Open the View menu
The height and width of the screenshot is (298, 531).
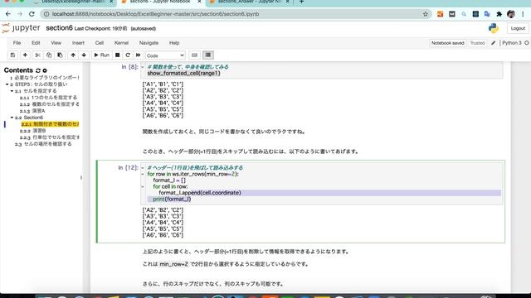(x=56, y=43)
